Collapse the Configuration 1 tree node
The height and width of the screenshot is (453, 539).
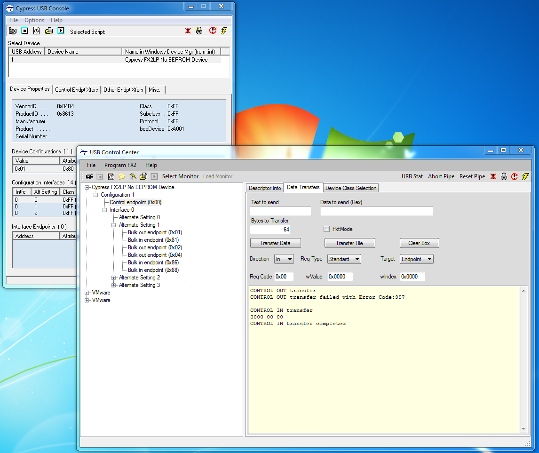coord(96,195)
